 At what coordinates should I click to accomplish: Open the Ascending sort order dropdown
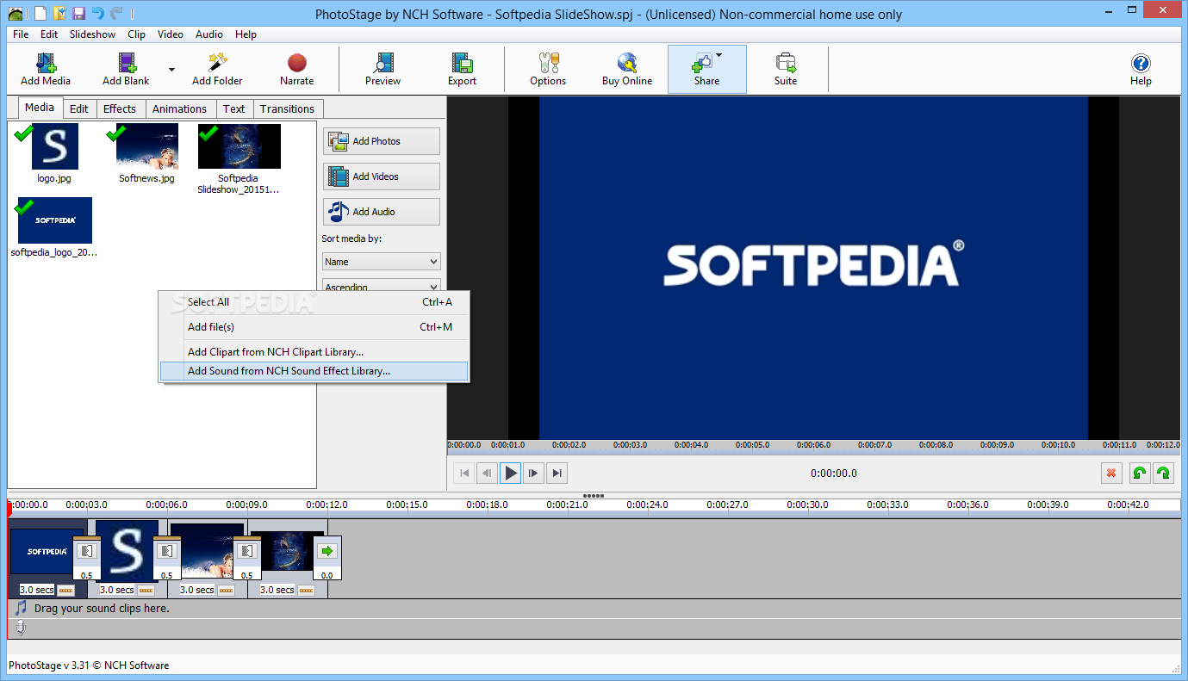tap(382, 285)
